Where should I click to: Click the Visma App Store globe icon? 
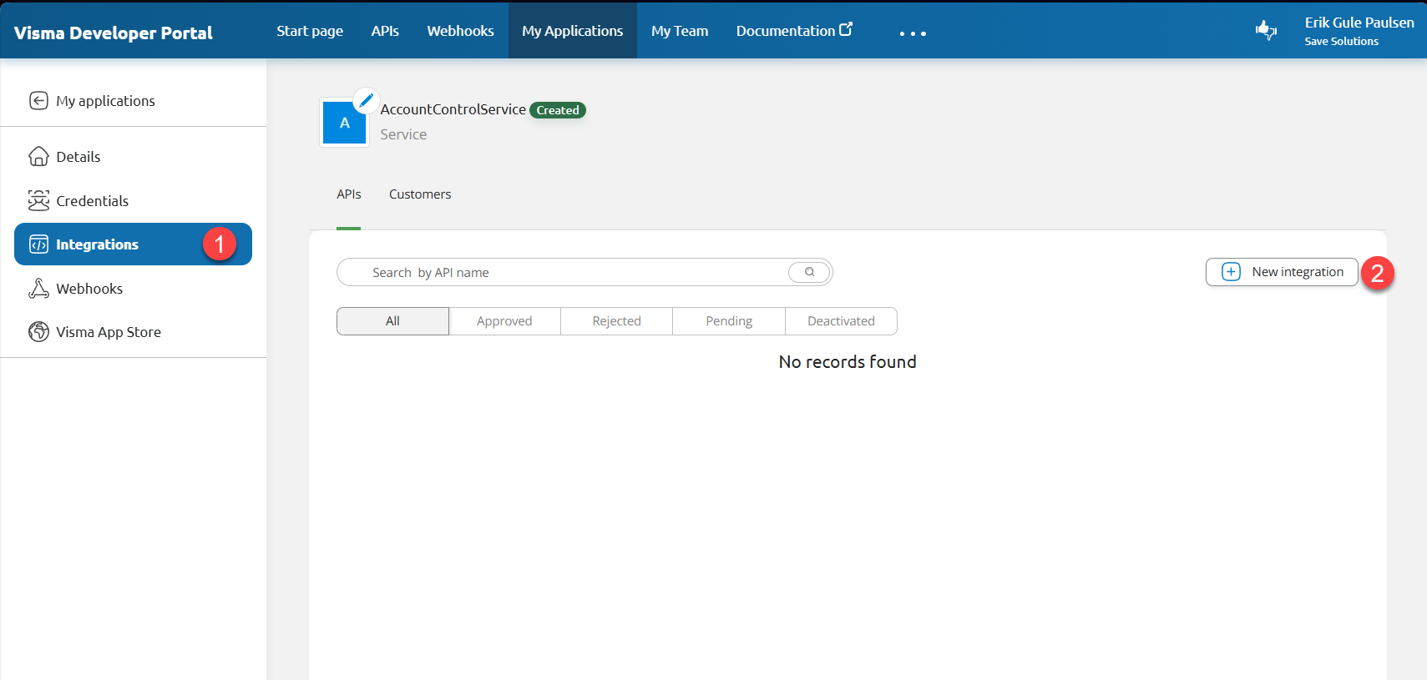point(38,332)
